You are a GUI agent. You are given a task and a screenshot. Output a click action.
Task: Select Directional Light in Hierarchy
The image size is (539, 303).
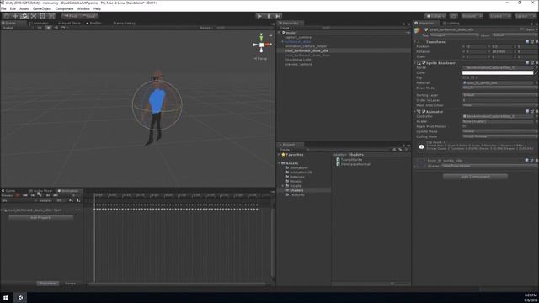coord(297,60)
